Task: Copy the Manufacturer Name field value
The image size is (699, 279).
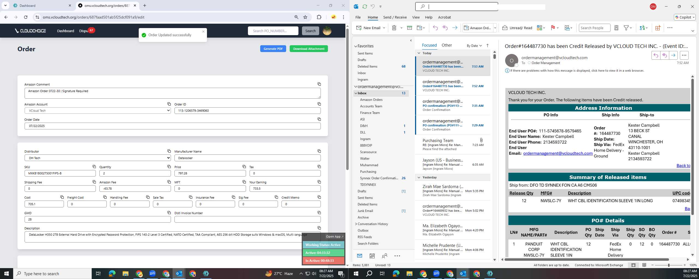Action: 319,151
